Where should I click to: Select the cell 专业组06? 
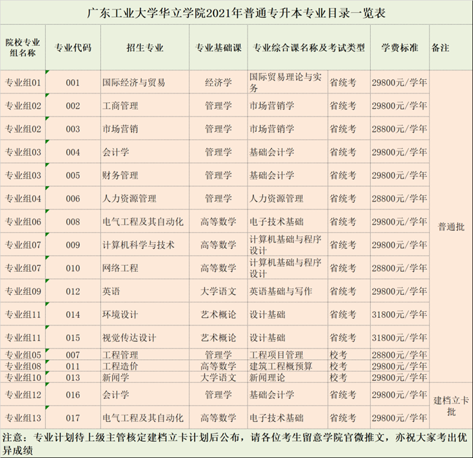23,221
